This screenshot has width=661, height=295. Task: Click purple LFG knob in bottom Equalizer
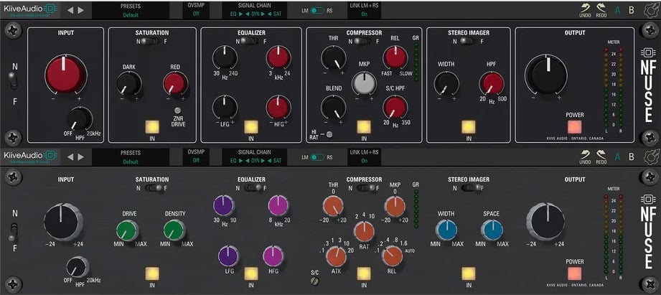click(x=228, y=256)
